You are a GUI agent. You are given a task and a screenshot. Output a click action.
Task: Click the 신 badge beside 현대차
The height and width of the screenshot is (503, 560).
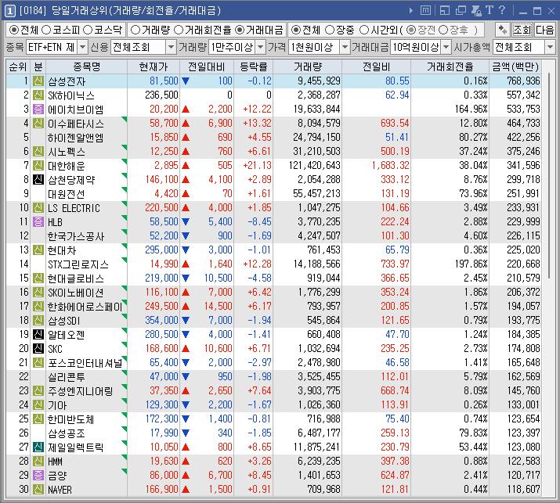coord(38,250)
